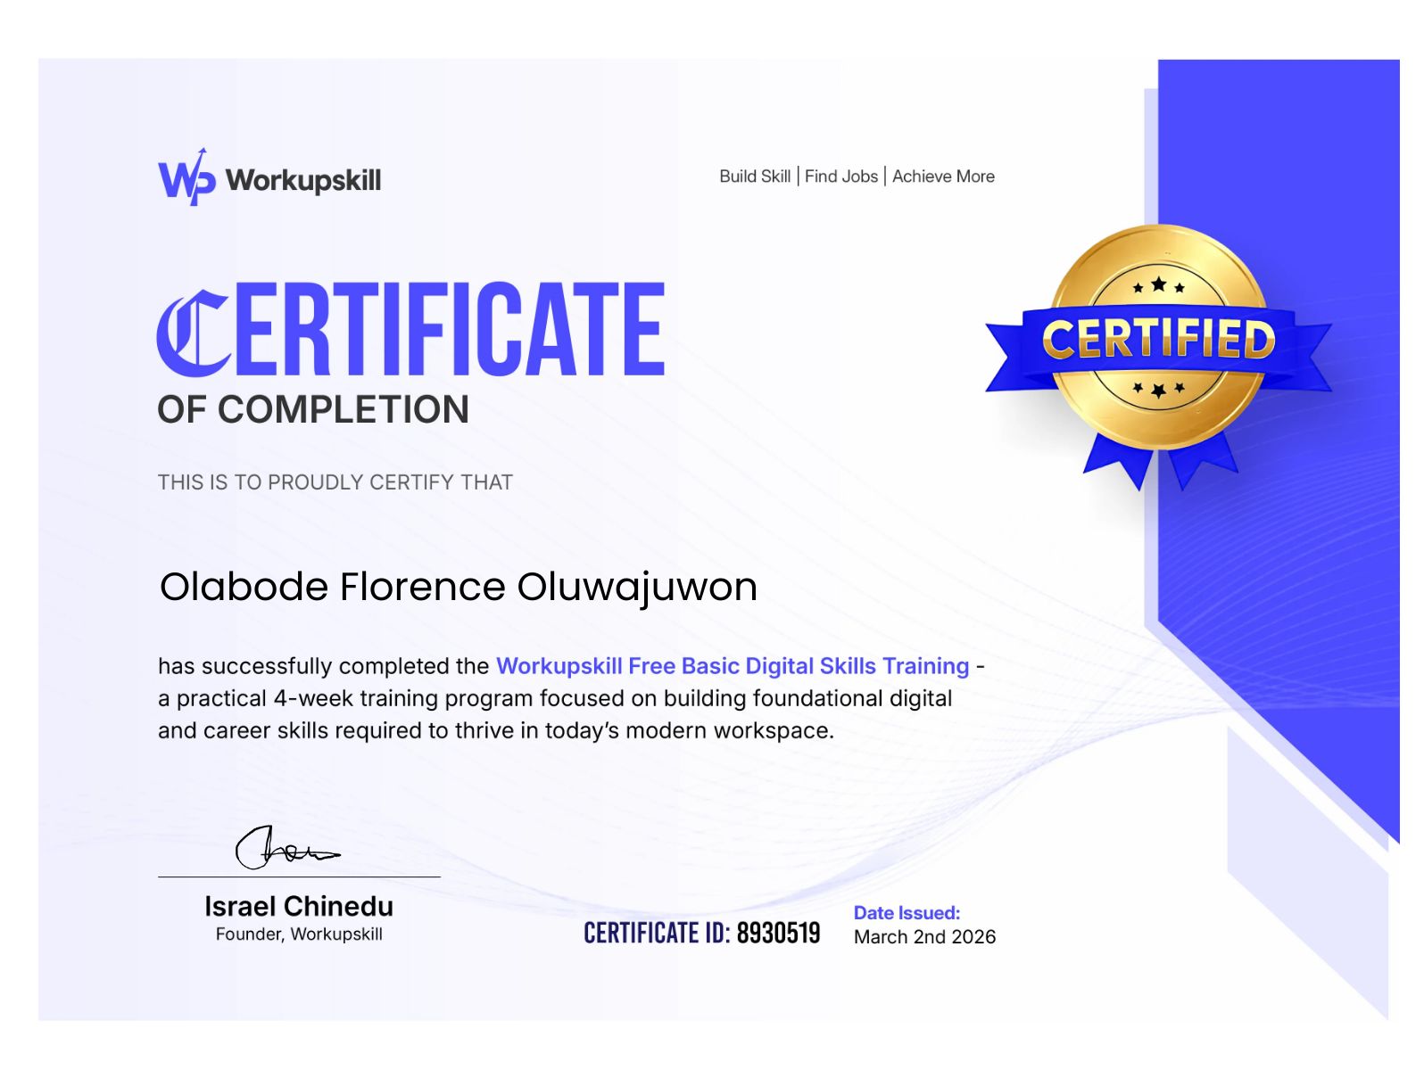The height and width of the screenshot is (1070, 1424).
Task: Click the large CERTIFICATE heading
Action: point(411,329)
